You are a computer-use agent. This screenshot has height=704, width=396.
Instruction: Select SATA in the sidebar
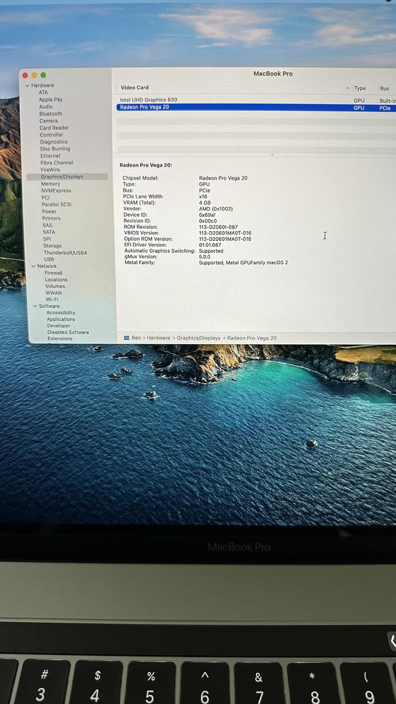[x=49, y=232]
